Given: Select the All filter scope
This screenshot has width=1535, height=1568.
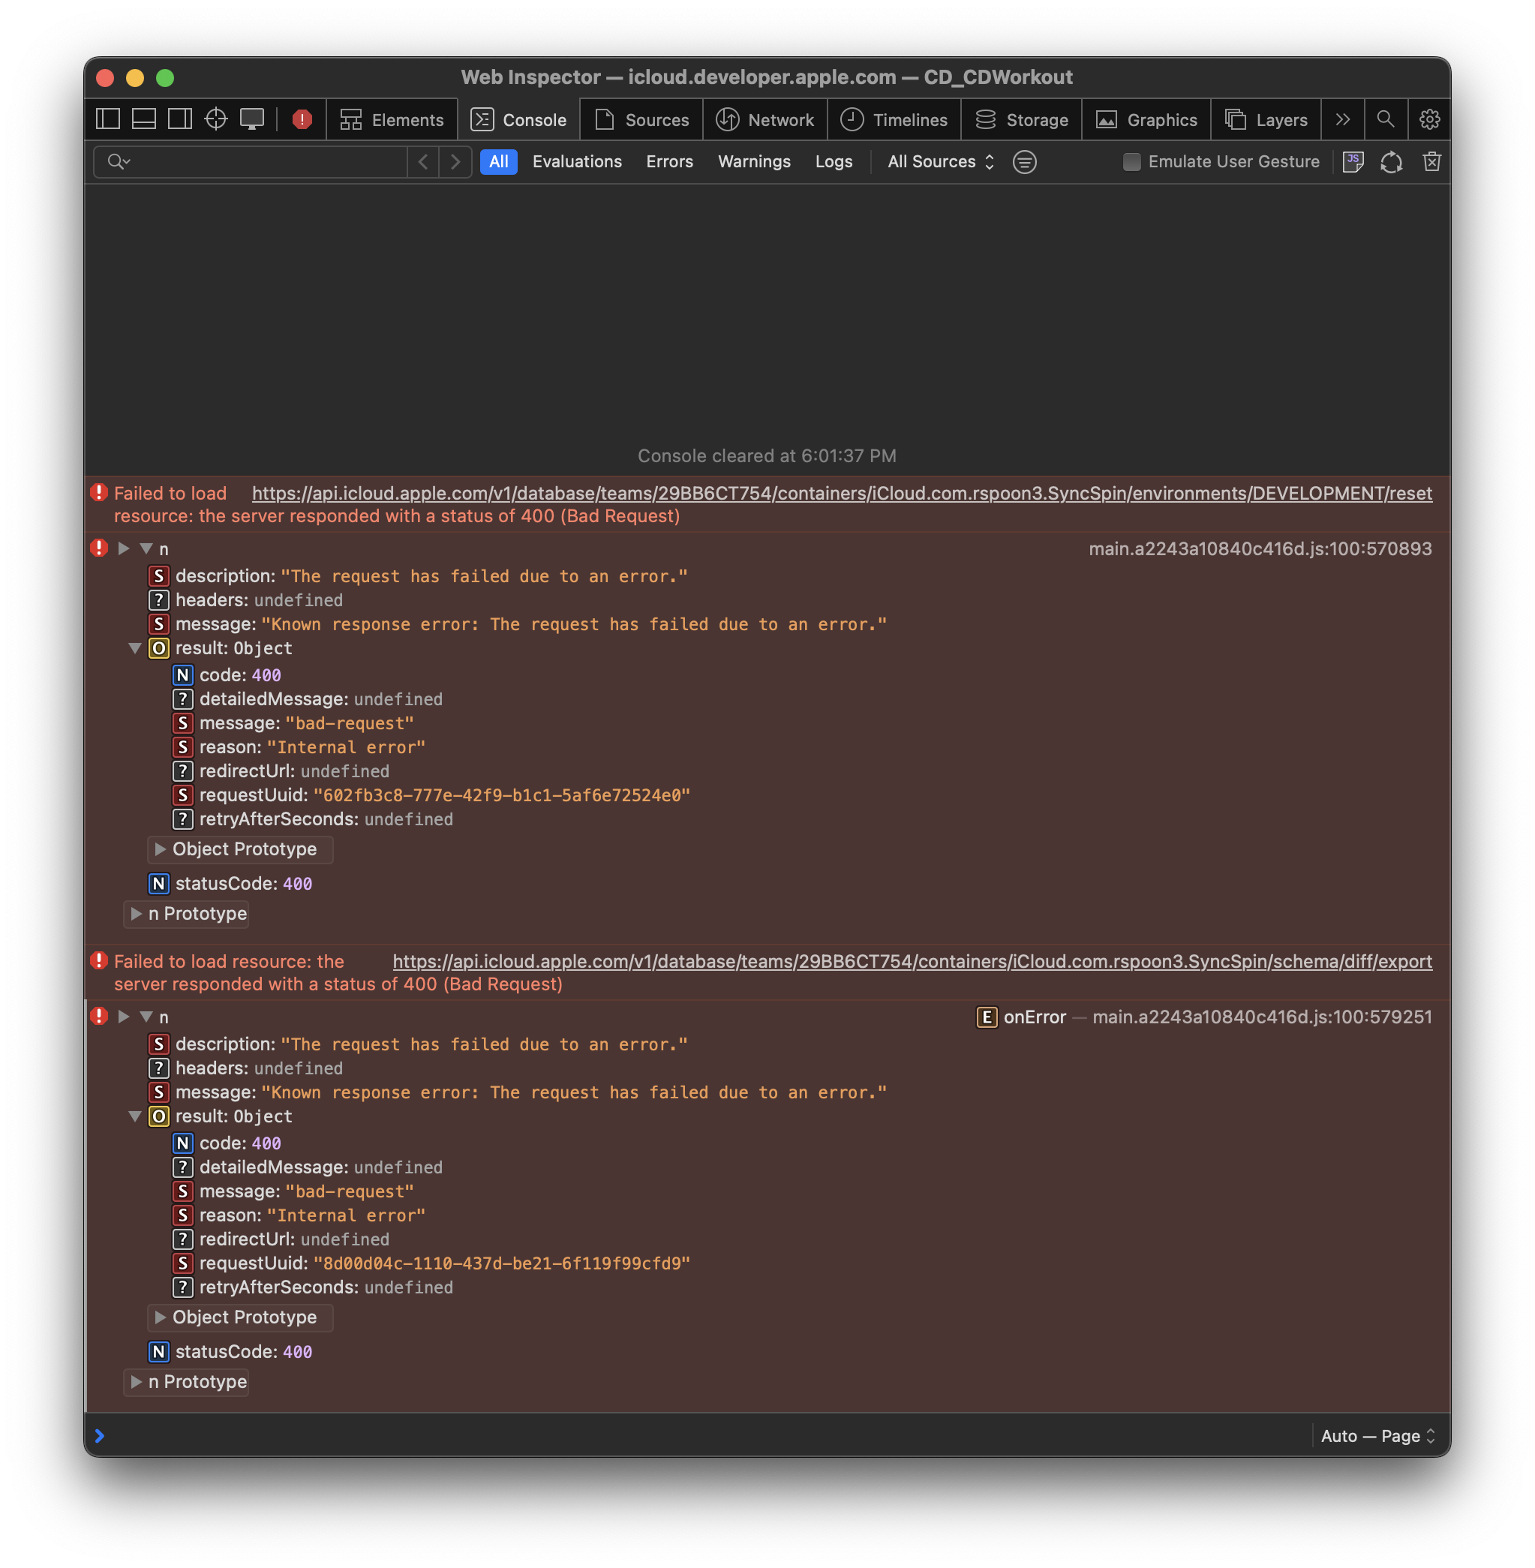Looking at the screenshot, I should coord(499,162).
